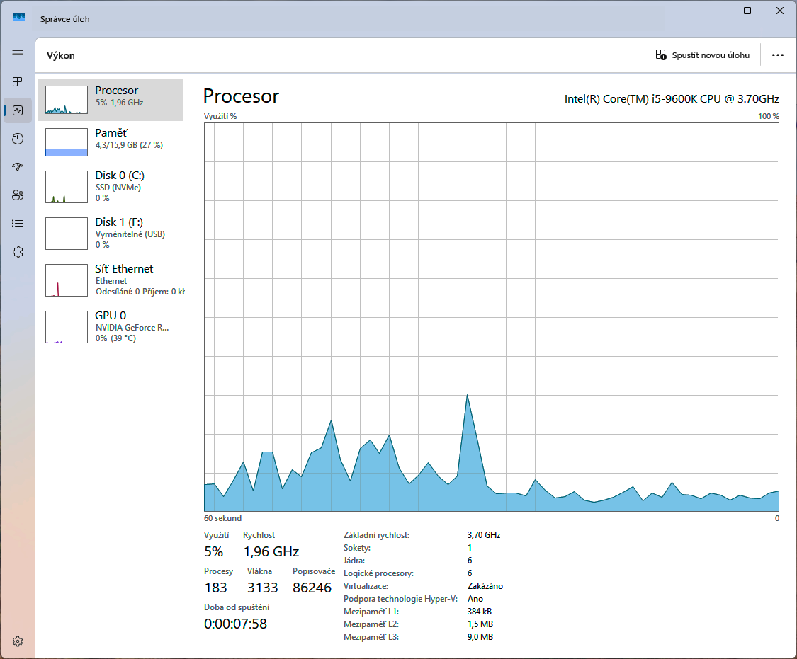
Task: View GPU 0 NVIDIA GeForce stats
Action: coord(111,326)
